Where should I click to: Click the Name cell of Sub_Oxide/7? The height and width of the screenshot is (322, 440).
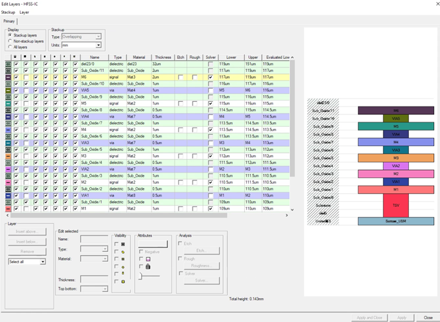(91, 123)
